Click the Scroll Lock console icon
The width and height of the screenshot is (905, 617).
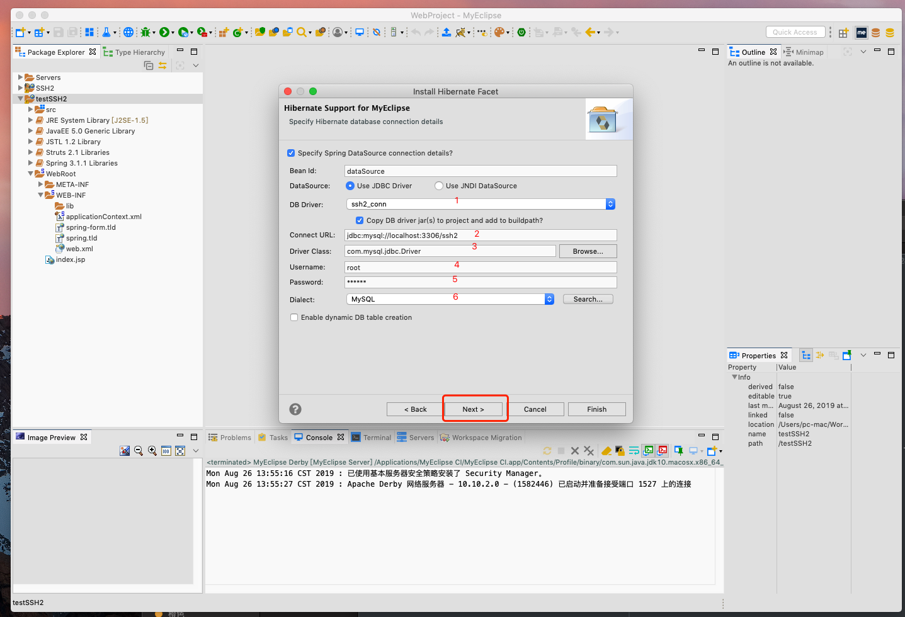(620, 451)
